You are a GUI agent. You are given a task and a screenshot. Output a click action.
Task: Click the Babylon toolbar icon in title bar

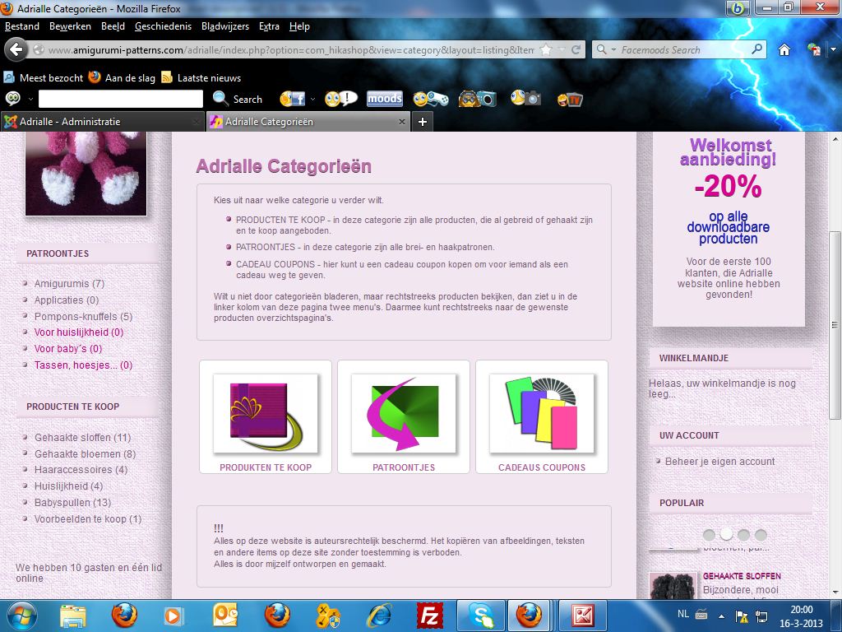coord(738,8)
